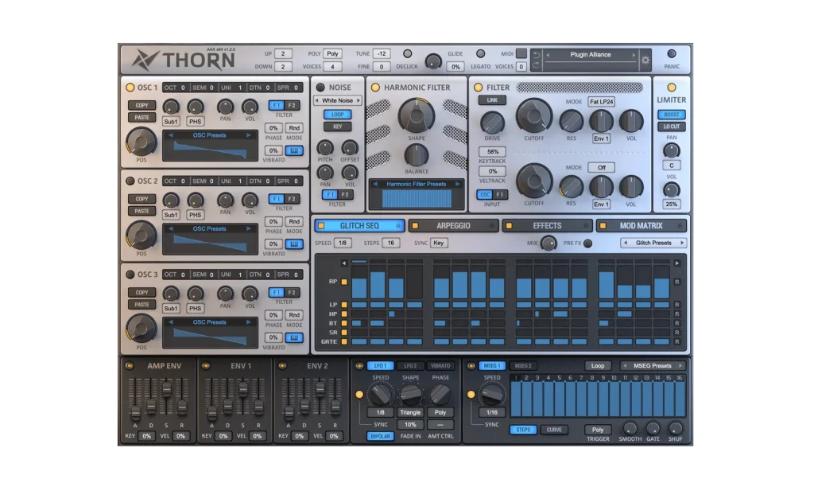This screenshot has width=814, height=487.
Task: Click the lock icon on MOD MATRIX tab
Action: pyautogui.click(x=680, y=225)
